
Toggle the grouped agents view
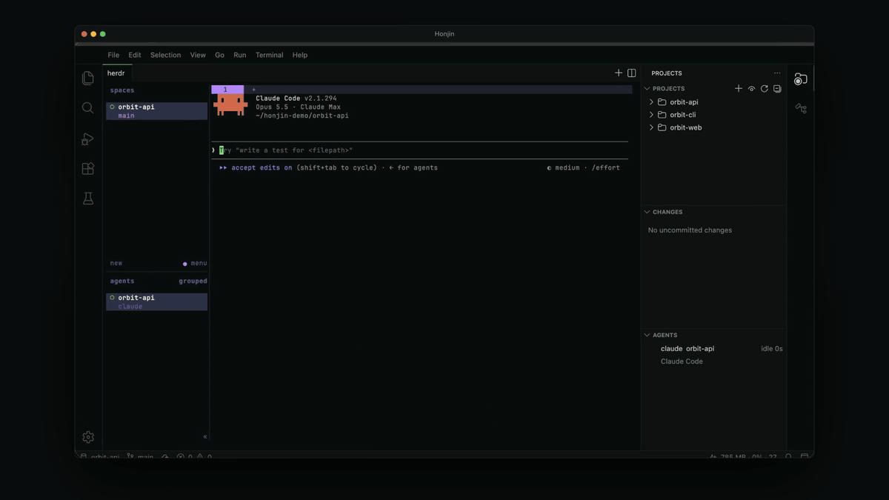point(193,281)
